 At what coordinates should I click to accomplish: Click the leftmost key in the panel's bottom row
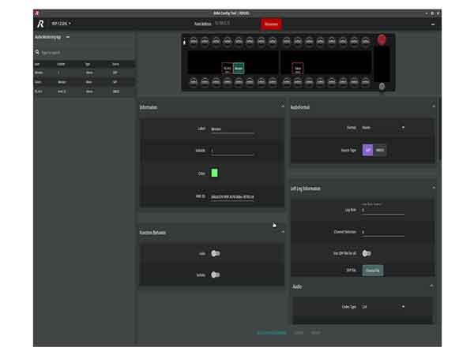point(194,81)
